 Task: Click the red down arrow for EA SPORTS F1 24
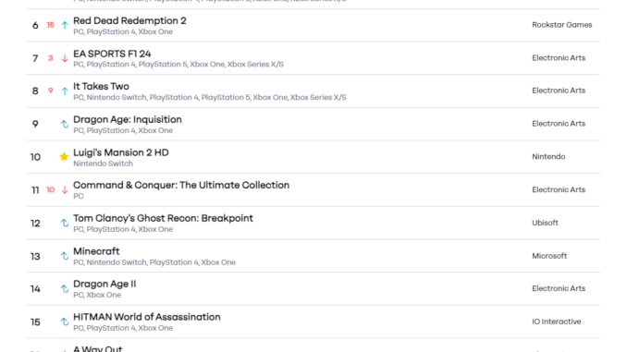65,58
